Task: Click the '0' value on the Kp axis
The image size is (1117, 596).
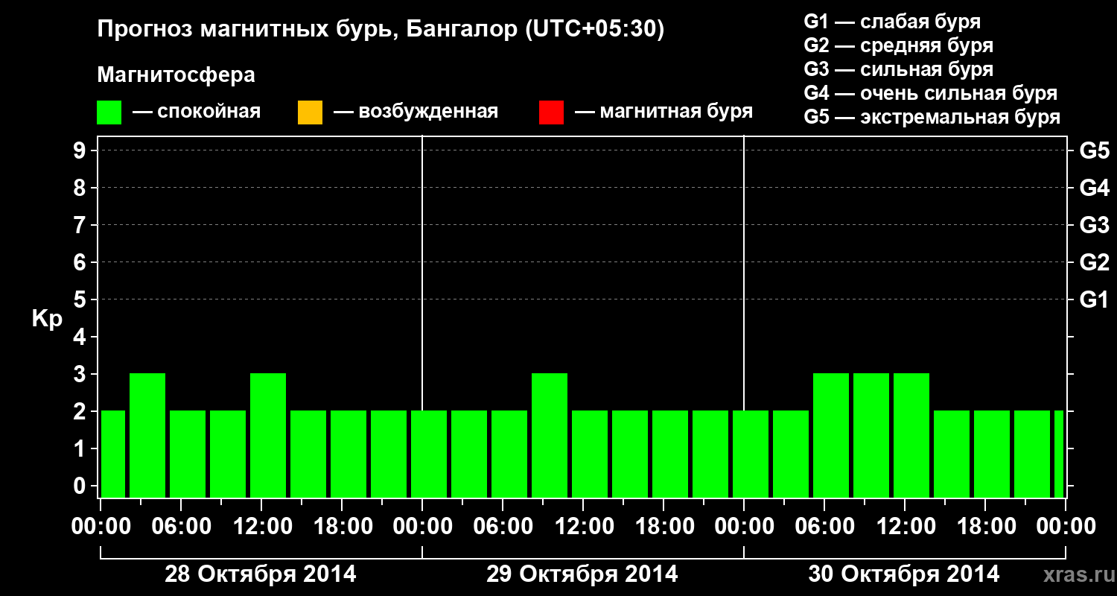Action: pos(81,486)
